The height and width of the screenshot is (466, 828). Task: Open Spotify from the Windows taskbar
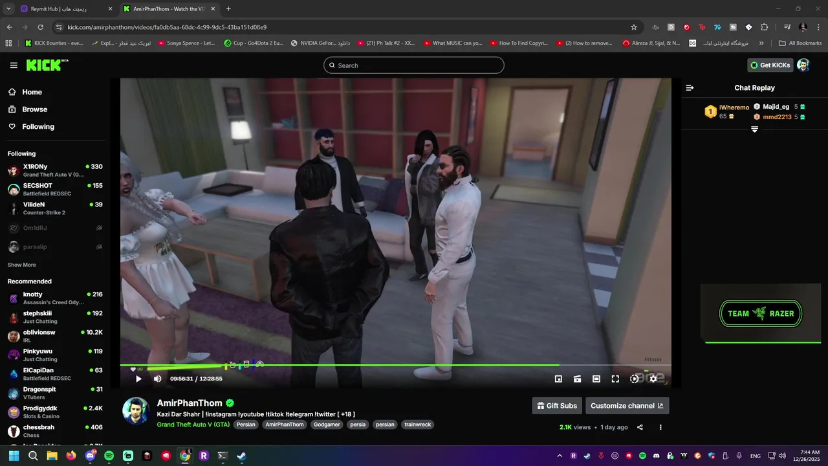[x=109, y=456]
